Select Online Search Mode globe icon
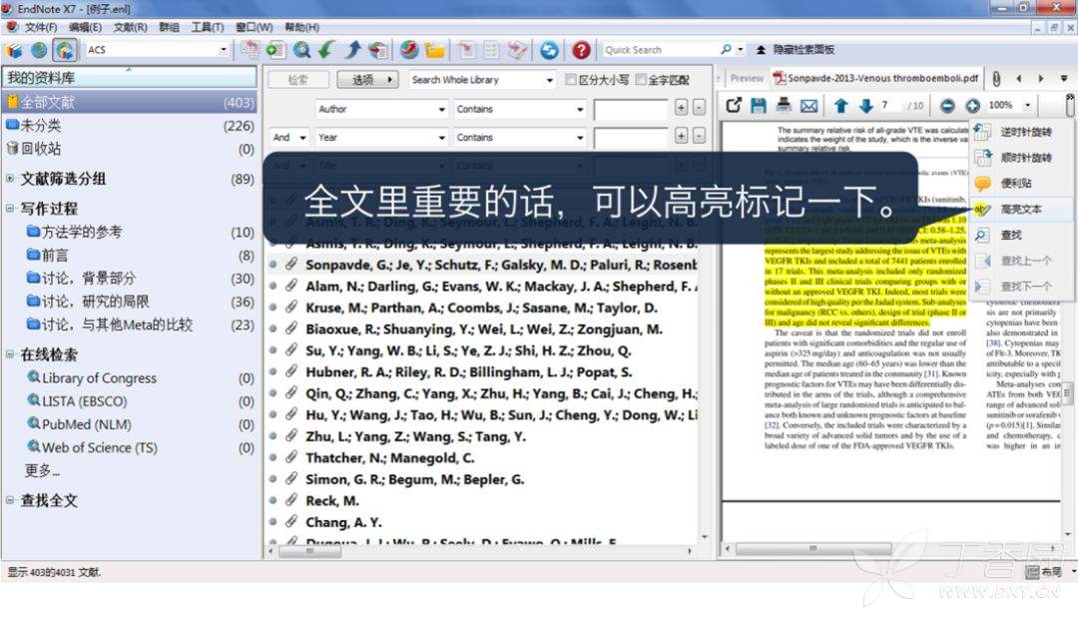 (x=39, y=50)
